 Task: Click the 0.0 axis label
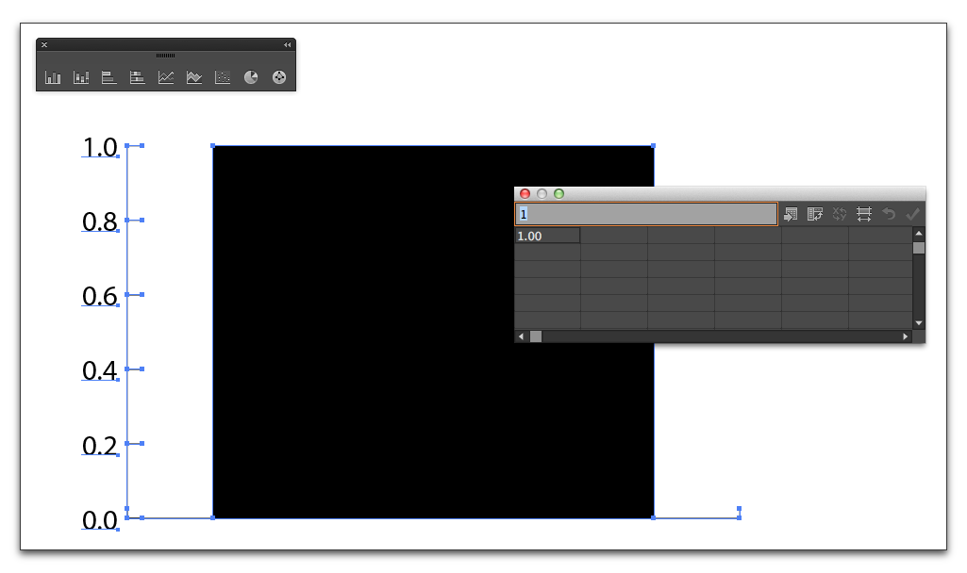100,520
